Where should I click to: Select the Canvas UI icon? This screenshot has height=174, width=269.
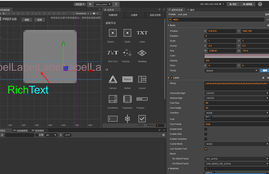pyautogui.click(x=112, y=79)
